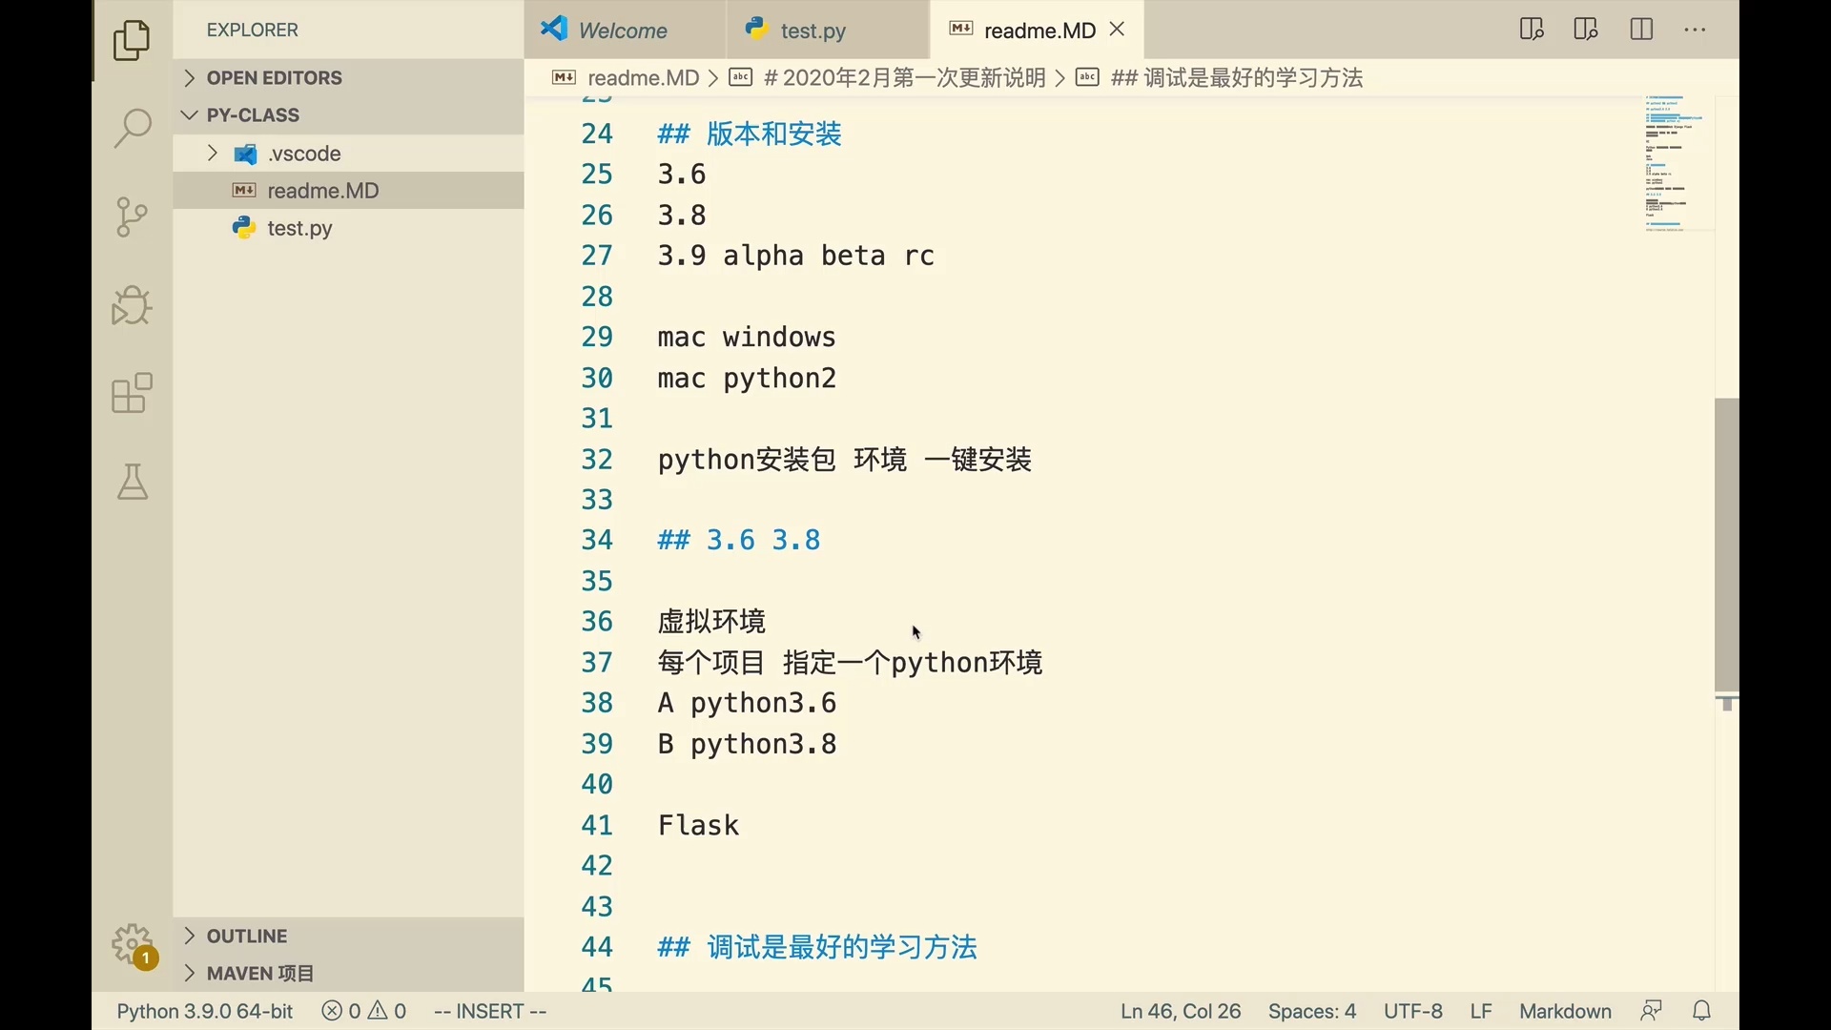The width and height of the screenshot is (1831, 1030).
Task: Open the More Actions ellipsis menu
Action: pyautogui.click(x=1695, y=30)
